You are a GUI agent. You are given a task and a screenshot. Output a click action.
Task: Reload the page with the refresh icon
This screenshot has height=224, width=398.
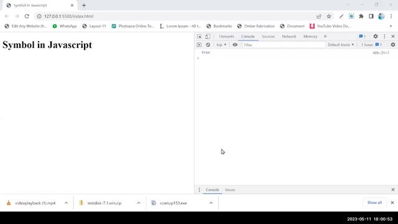pyautogui.click(x=27, y=16)
